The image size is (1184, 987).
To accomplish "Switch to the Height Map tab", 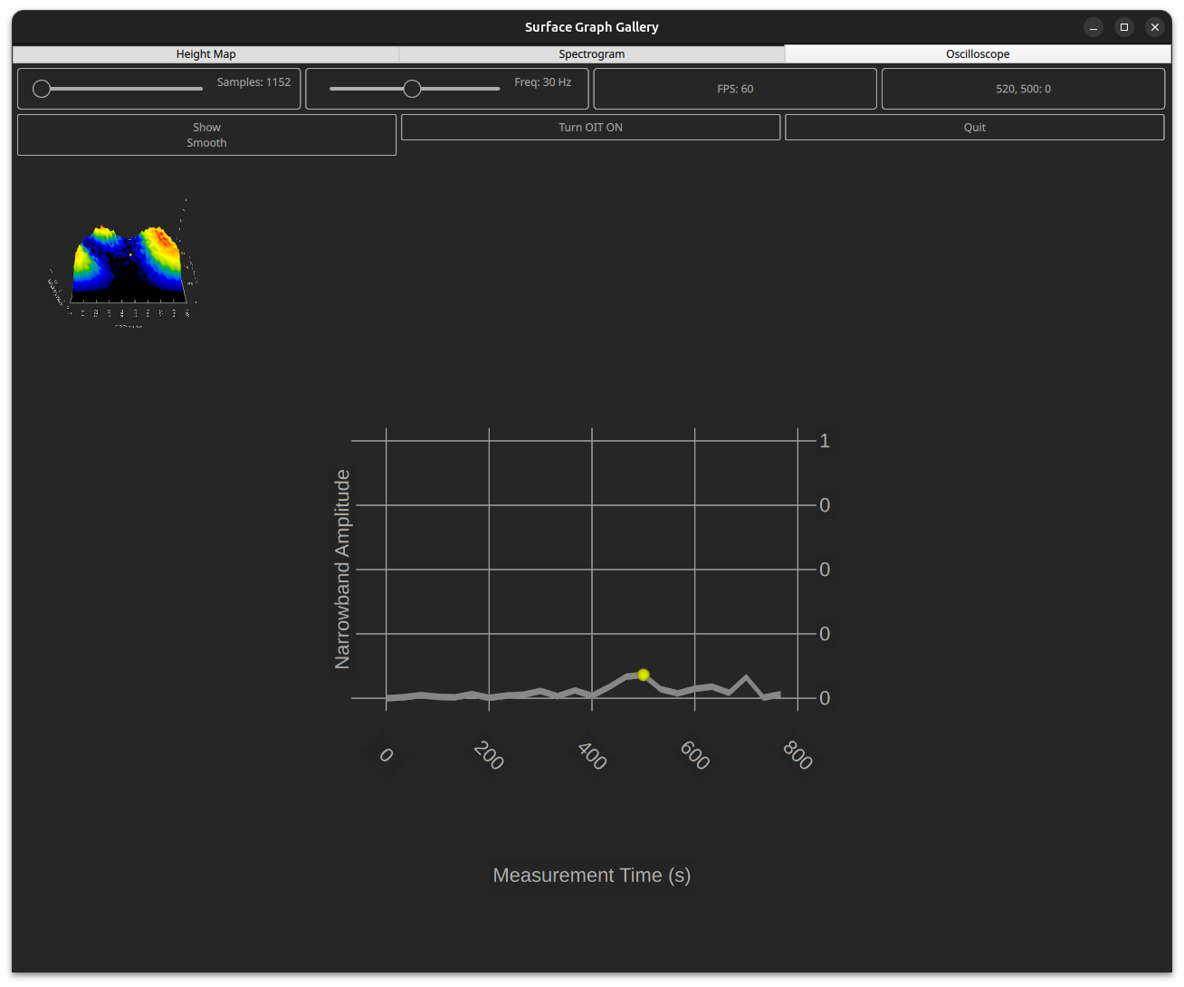I will 205,54.
